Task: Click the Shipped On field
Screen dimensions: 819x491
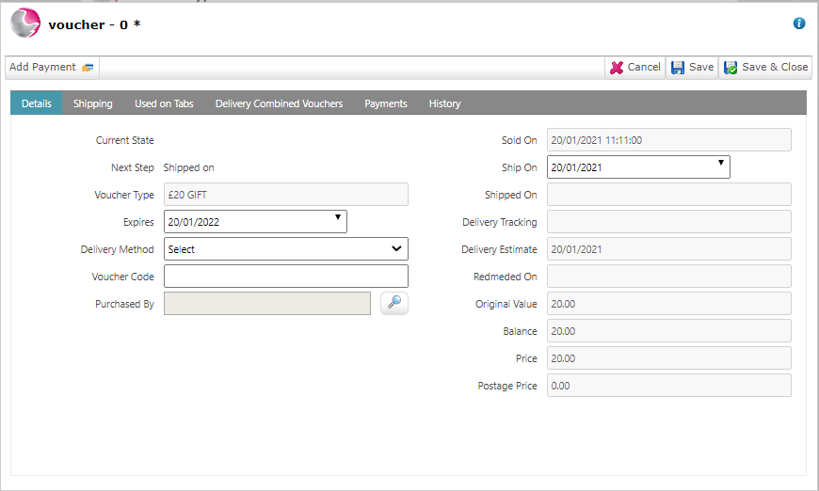Action: [x=669, y=195]
